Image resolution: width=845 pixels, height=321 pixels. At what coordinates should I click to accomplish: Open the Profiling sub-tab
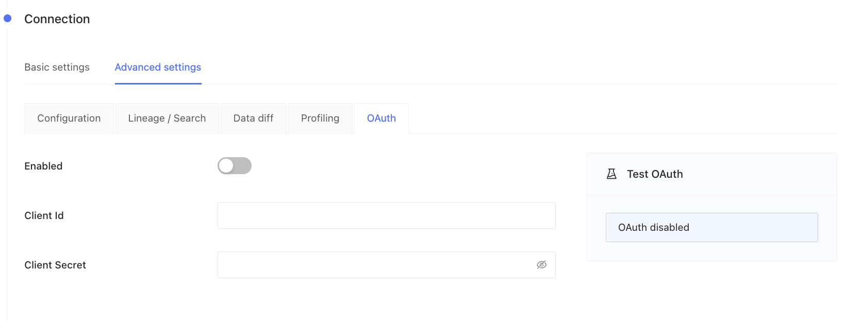click(x=320, y=119)
